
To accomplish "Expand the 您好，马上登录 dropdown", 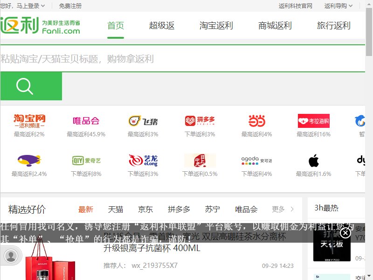I will click(22, 6).
